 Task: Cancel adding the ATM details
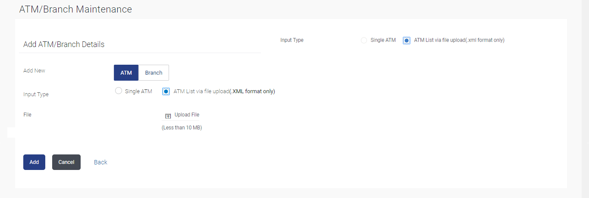pos(66,162)
